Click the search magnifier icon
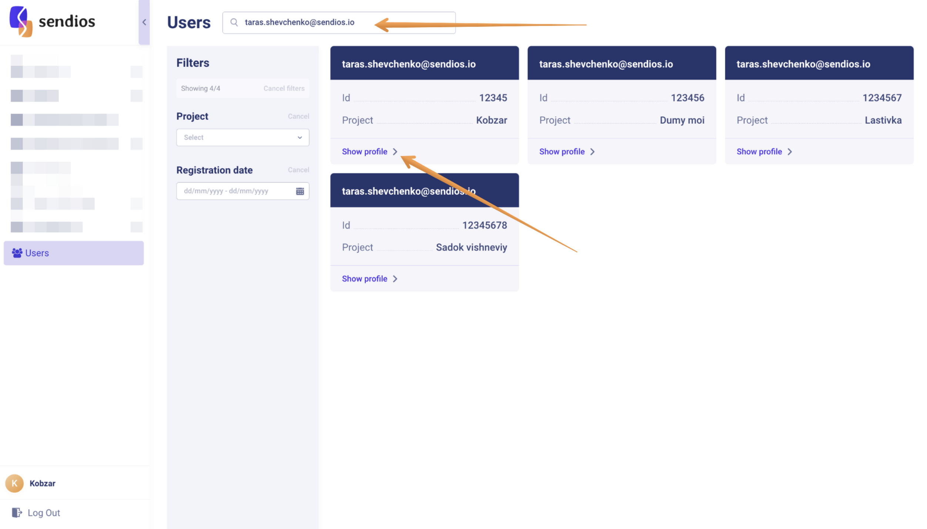This screenshot has width=927, height=529. 234,23
